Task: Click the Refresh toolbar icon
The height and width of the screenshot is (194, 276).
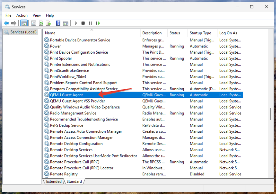Action: [x=41, y=23]
